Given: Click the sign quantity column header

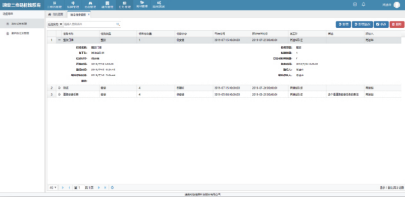Looking at the screenshot, I should (156, 34).
